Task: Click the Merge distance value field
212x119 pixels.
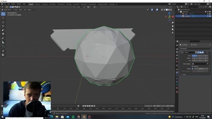Action: tap(201, 69)
